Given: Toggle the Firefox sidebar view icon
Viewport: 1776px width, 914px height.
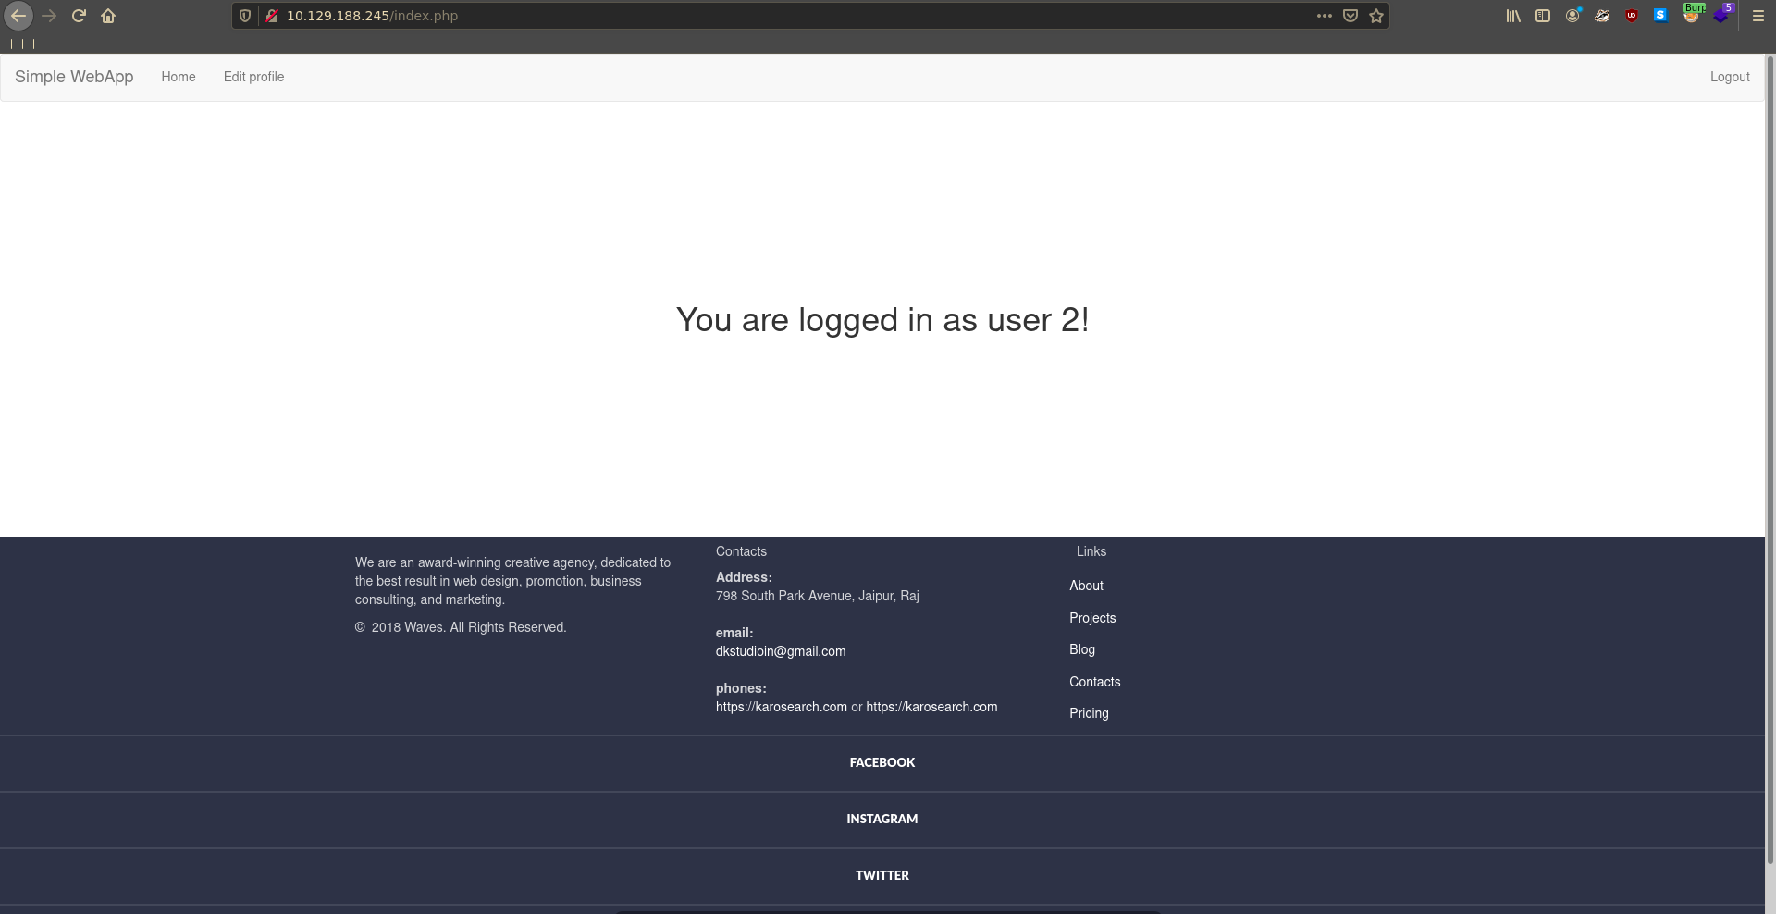Looking at the screenshot, I should [x=1543, y=16].
